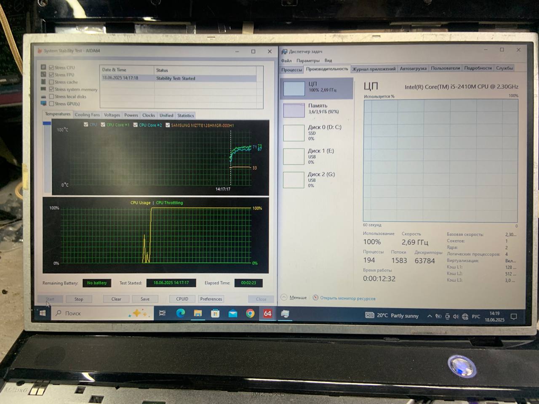Show hidden system tray icons

(x=430, y=316)
